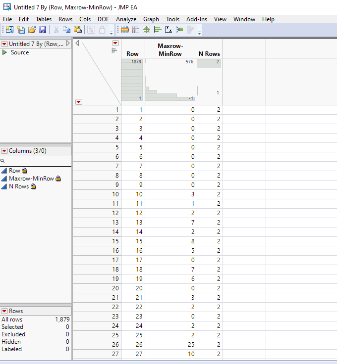Open the Add-Ins menu
Viewport: 337px width, 364px height.
coord(197,19)
